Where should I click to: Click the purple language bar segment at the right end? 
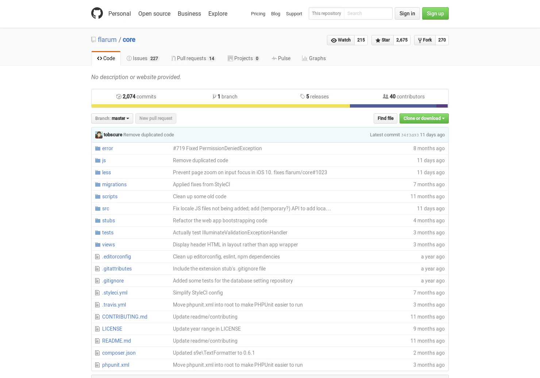(442, 106)
